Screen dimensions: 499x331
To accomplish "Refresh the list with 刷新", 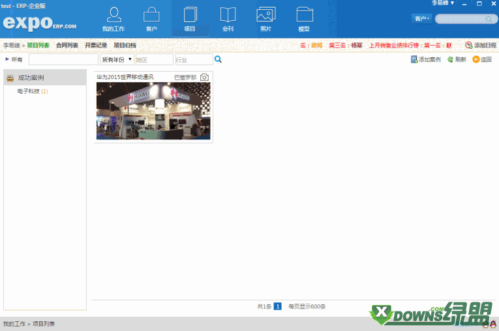I will (x=457, y=59).
